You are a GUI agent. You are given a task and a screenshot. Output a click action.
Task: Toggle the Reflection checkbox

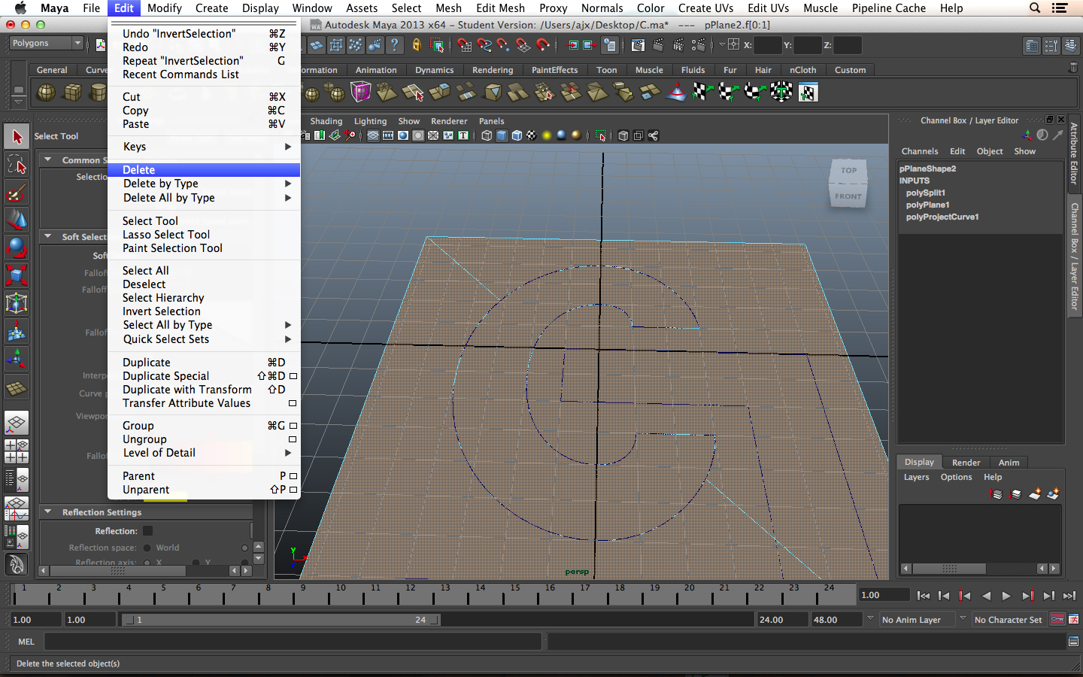click(x=148, y=531)
